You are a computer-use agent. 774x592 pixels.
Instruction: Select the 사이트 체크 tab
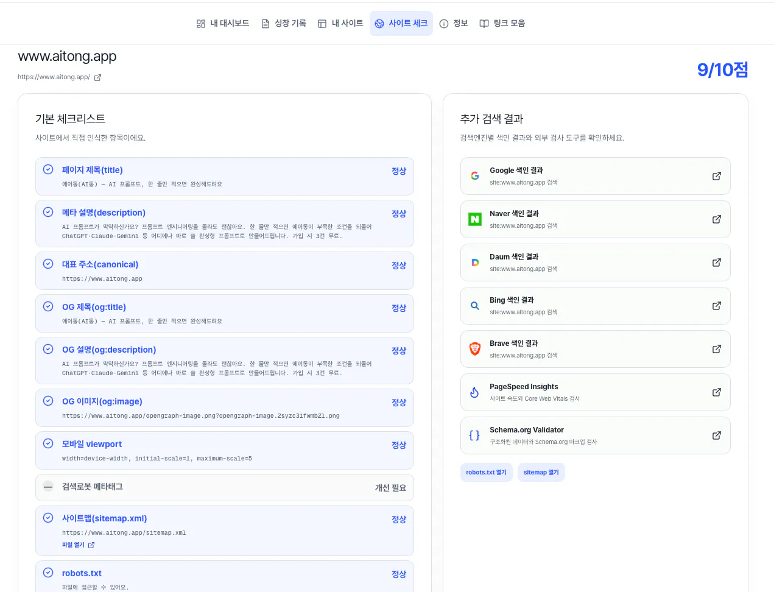tap(401, 23)
